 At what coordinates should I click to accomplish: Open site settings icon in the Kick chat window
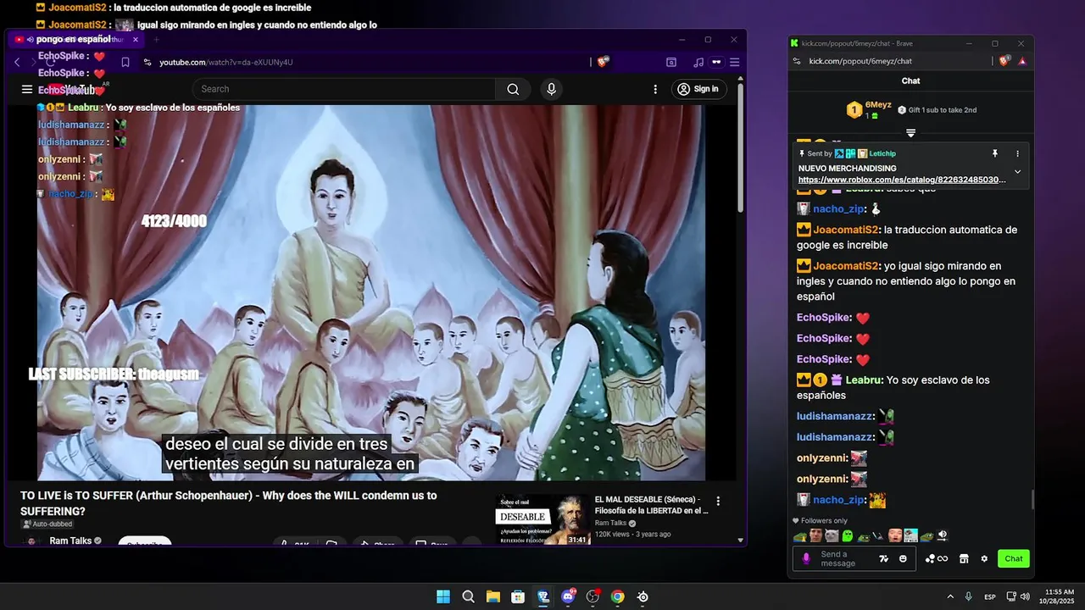coord(797,61)
